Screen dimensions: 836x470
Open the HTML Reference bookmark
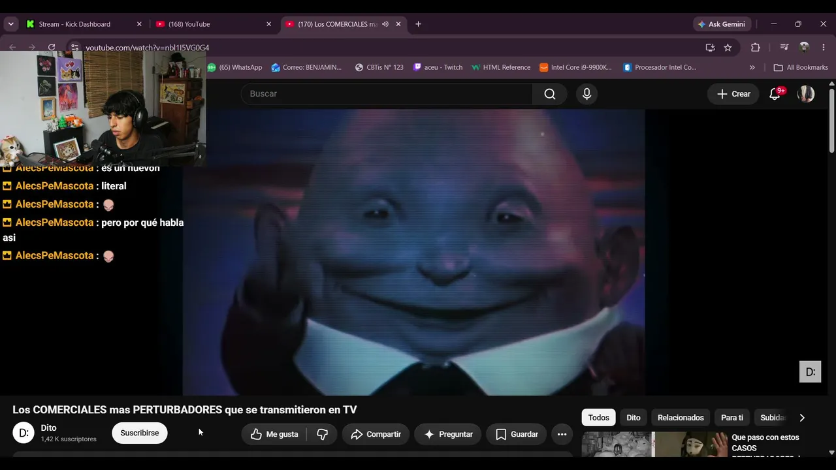pyautogui.click(x=500, y=67)
